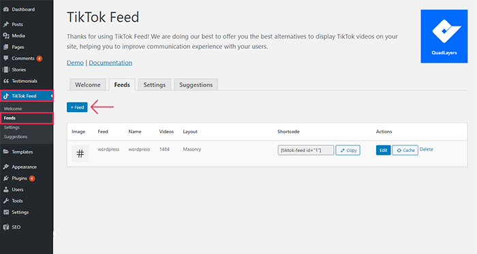Switch to the Suggestions tab
Image resolution: width=477 pixels, height=254 pixels.
[196, 85]
